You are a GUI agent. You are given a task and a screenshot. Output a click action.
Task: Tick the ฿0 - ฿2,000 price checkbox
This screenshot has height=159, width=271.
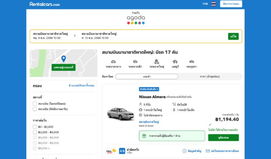pyautogui.click(x=35, y=127)
